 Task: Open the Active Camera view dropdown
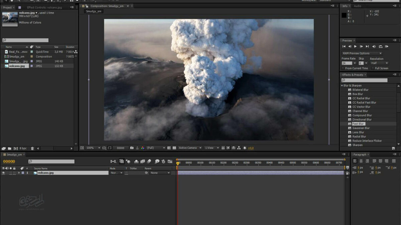point(190,148)
